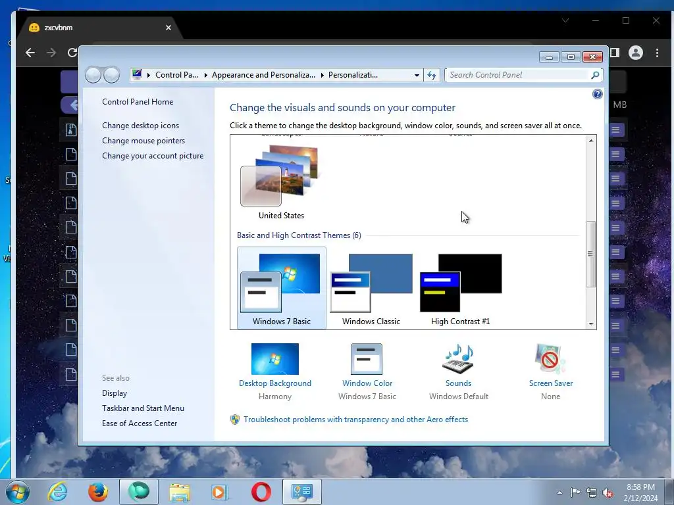Screen dimensions: 674x505
Task: Click the Control Panel taskbar button
Action: (301, 492)
